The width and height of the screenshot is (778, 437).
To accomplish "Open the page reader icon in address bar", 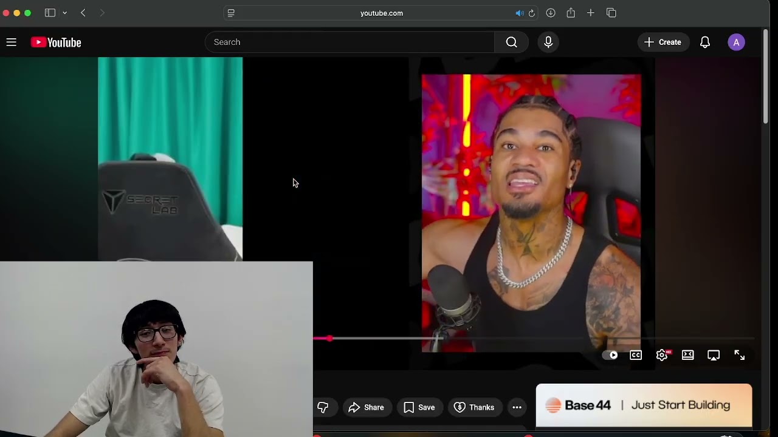I will click(231, 13).
